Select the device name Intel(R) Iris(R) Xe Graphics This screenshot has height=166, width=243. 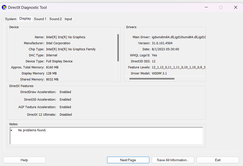[66, 37]
